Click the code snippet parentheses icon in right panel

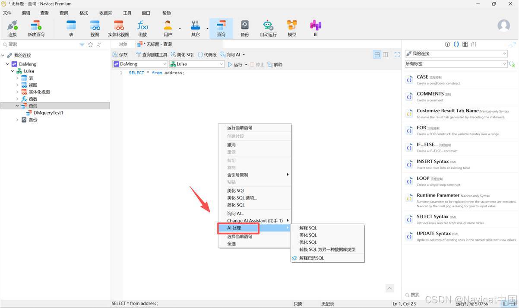(456, 44)
